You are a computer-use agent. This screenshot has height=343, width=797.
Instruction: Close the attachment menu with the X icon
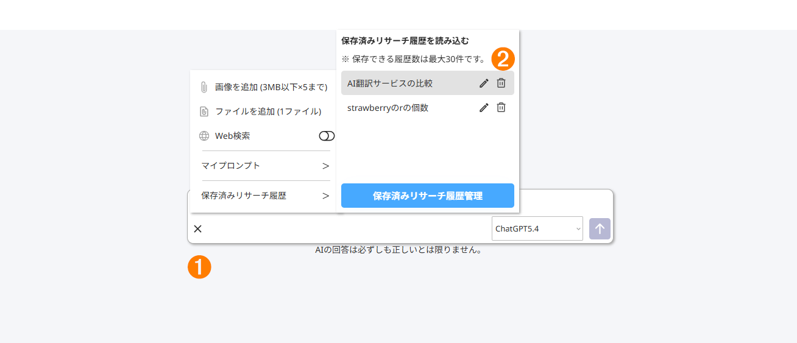pos(197,228)
